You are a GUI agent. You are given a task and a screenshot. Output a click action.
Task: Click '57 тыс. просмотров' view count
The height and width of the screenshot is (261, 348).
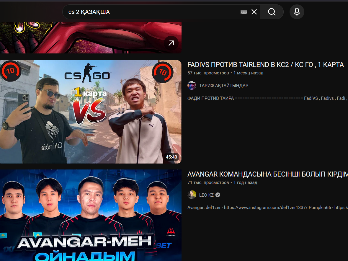pos(208,73)
